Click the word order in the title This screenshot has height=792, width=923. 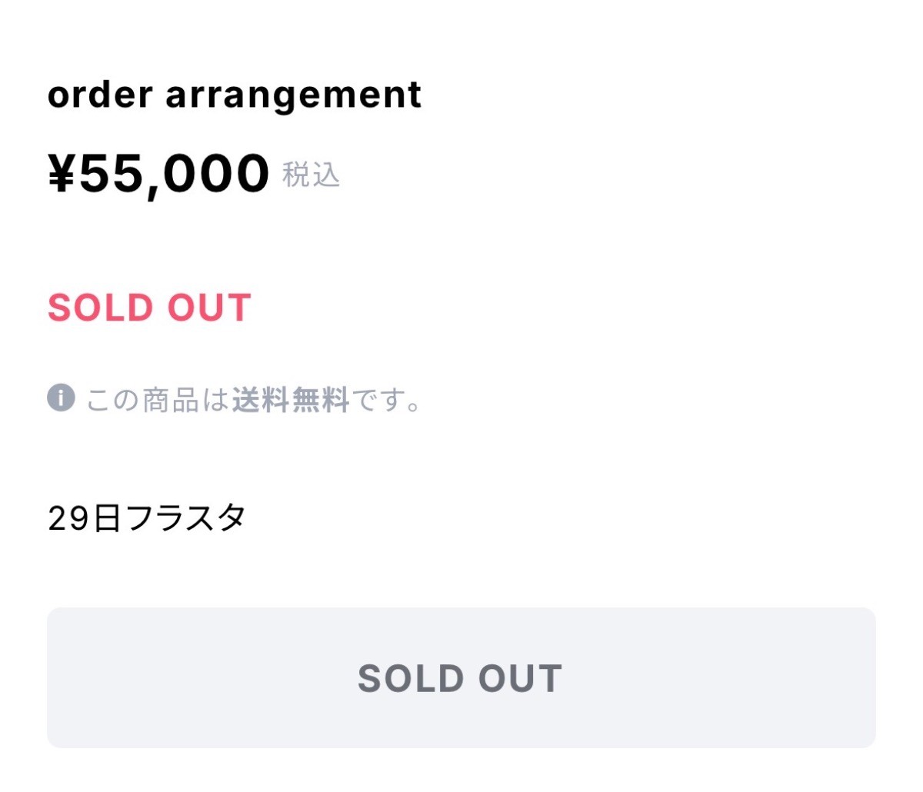(x=100, y=95)
